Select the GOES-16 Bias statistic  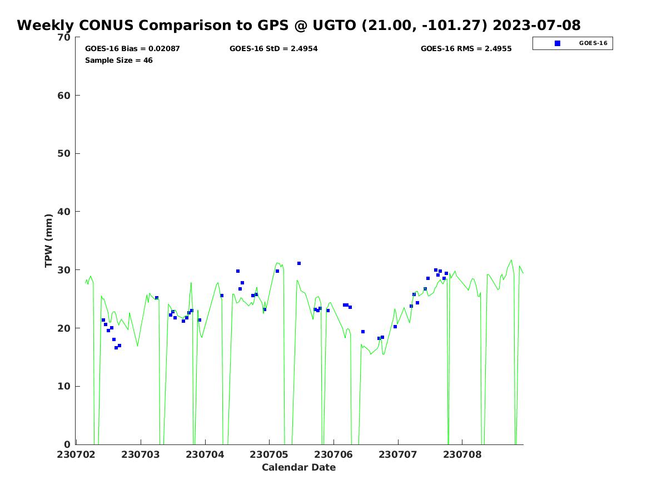point(132,49)
